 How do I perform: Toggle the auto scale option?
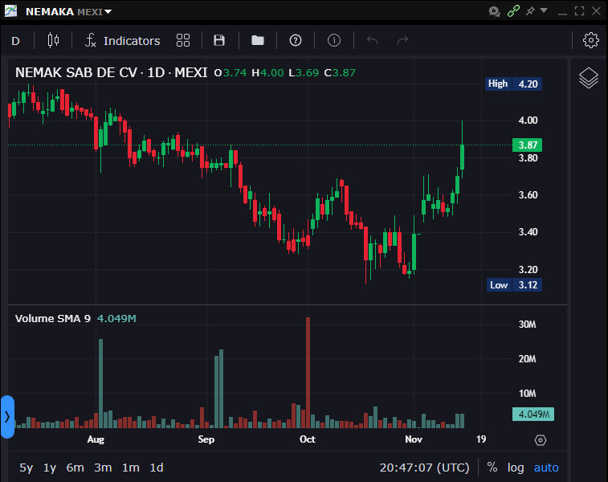coord(546,468)
